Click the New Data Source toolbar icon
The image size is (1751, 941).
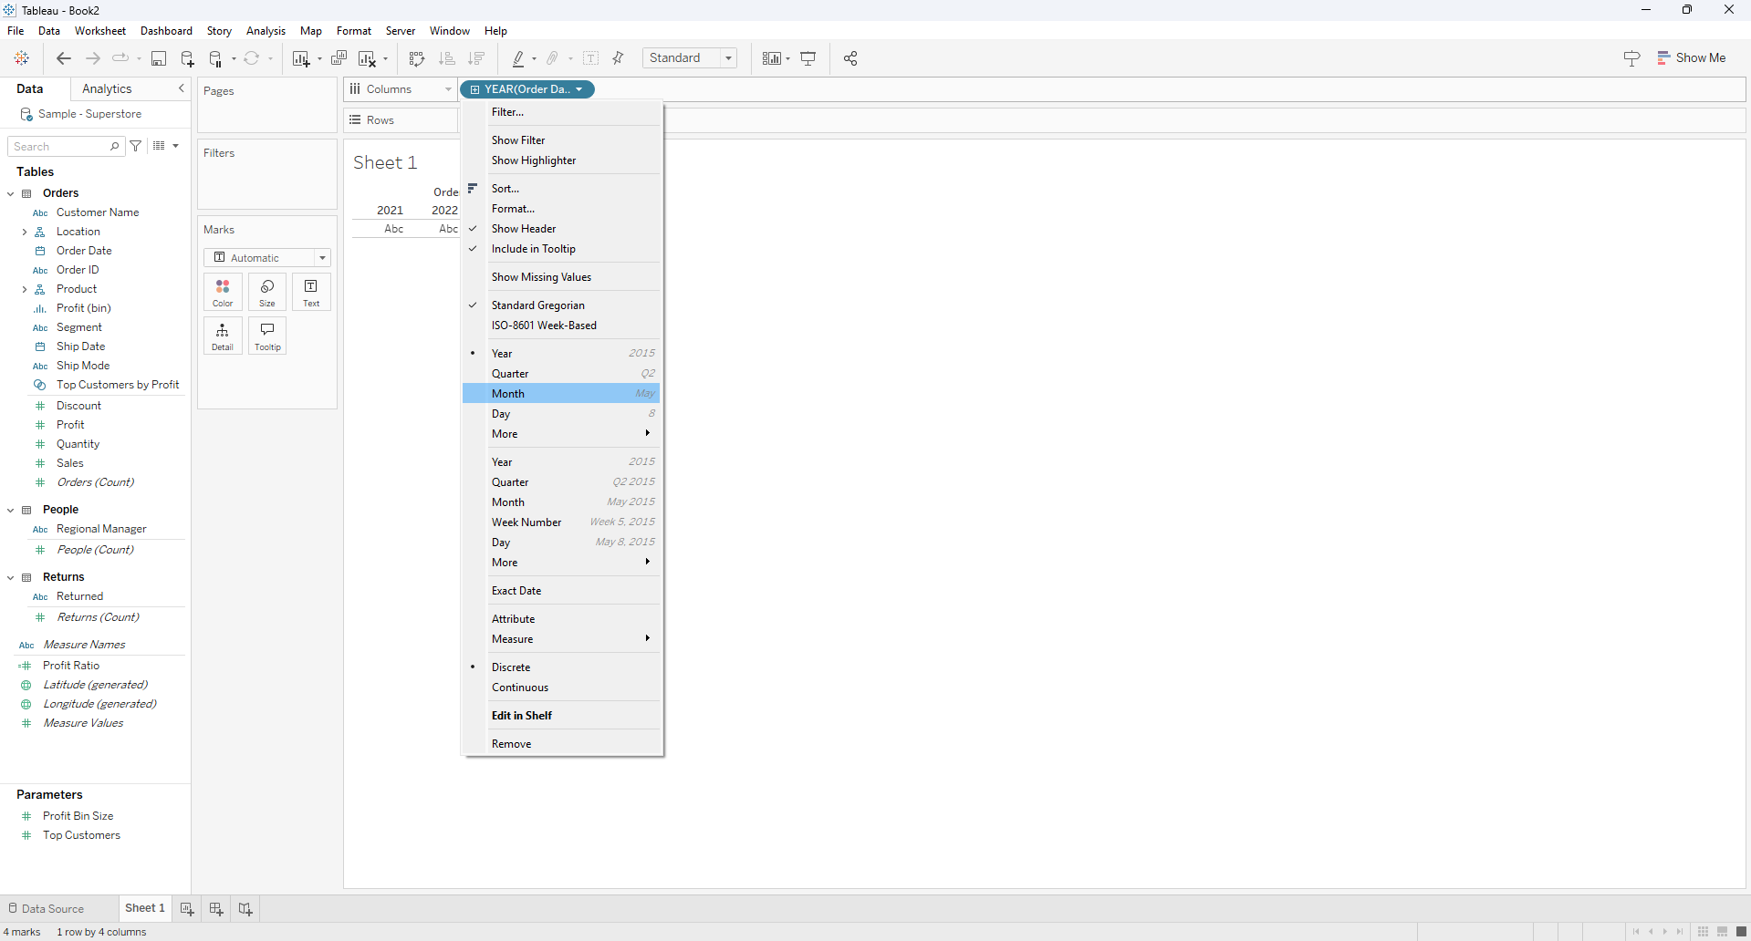(187, 58)
